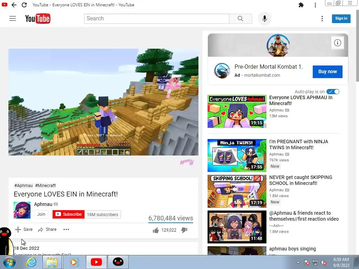The height and width of the screenshot is (269, 359).
Task: Click the search magnifier button
Action: coord(241,19)
